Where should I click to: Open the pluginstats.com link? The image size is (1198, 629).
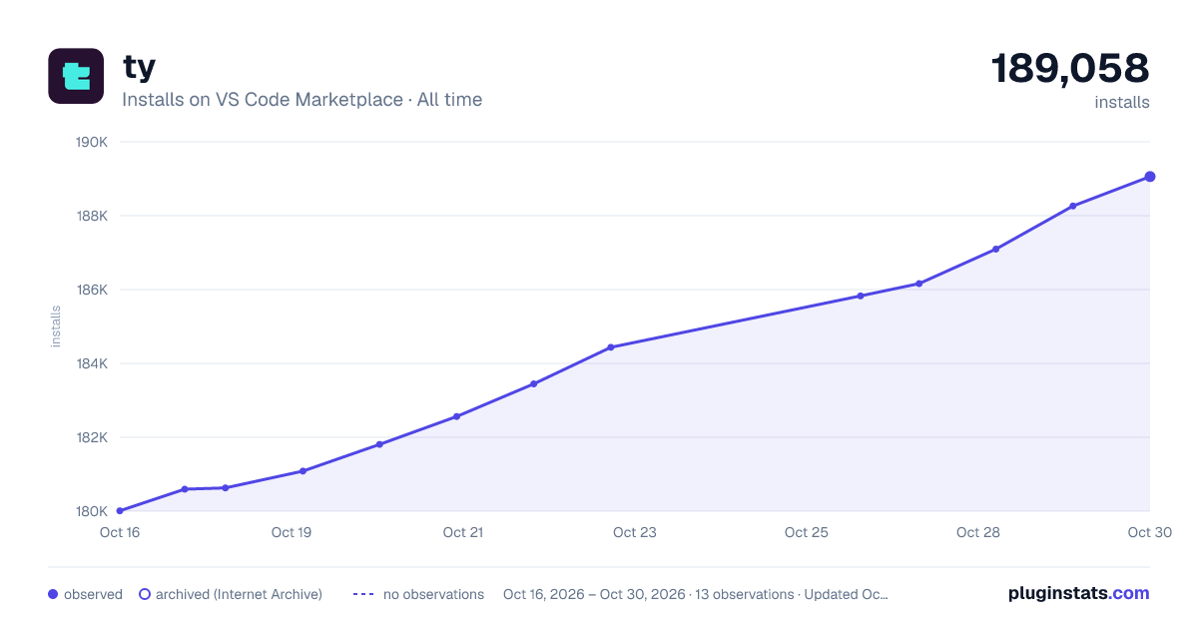click(x=1078, y=593)
